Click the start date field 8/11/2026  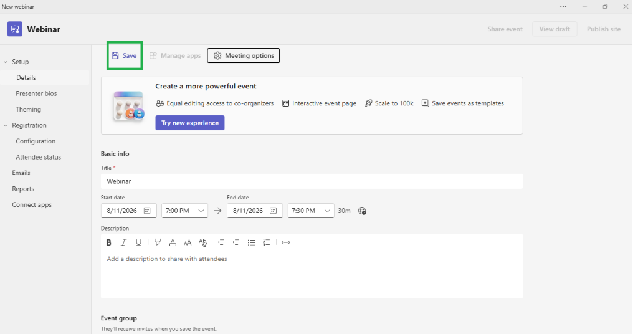click(x=128, y=211)
